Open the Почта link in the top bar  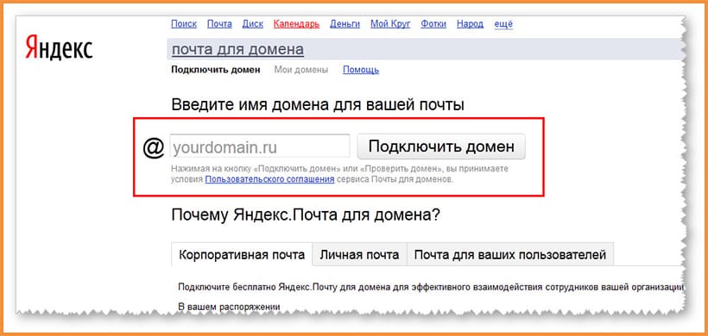[219, 24]
